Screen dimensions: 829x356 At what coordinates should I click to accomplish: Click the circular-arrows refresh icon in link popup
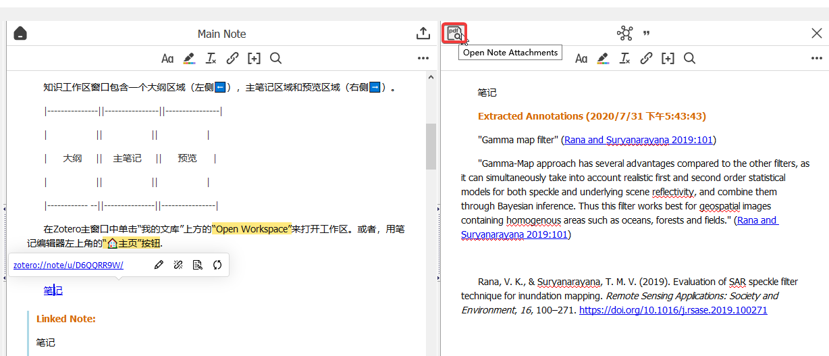217,265
